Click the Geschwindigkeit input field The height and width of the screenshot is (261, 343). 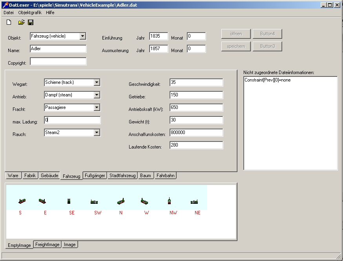(x=196, y=82)
